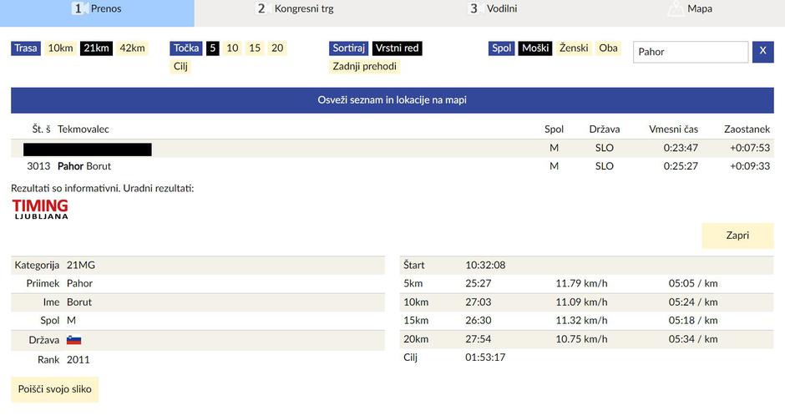Choose the Cilj checkpoint option

(x=180, y=66)
